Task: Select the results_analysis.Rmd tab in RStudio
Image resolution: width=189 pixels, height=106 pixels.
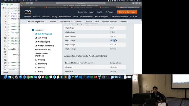Action: [x=11, y=8]
